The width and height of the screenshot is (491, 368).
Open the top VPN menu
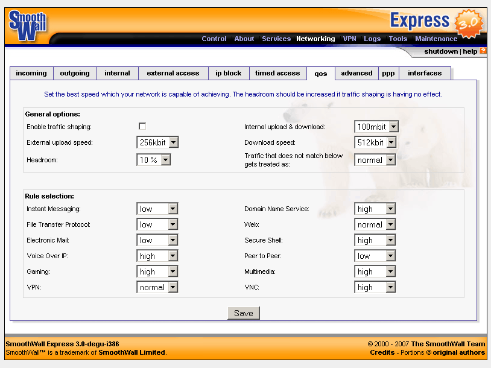pyautogui.click(x=349, y=39)
